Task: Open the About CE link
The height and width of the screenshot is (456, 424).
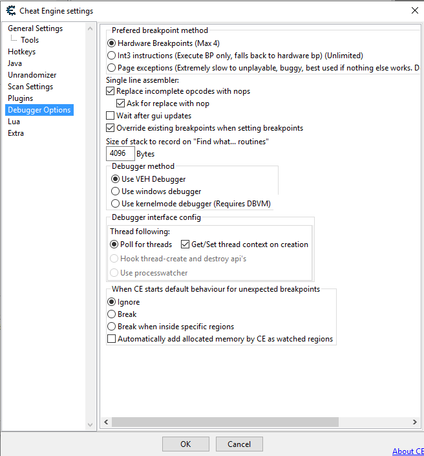Action: [408, 451]
